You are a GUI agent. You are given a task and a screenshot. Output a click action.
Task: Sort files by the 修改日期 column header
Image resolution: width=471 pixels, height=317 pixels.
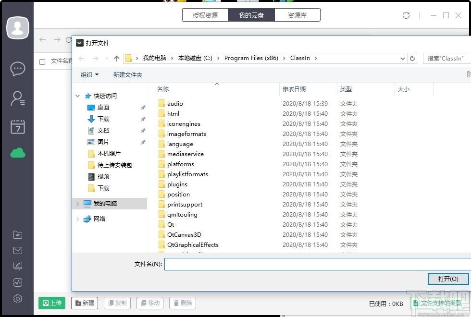tap(294, 89)
